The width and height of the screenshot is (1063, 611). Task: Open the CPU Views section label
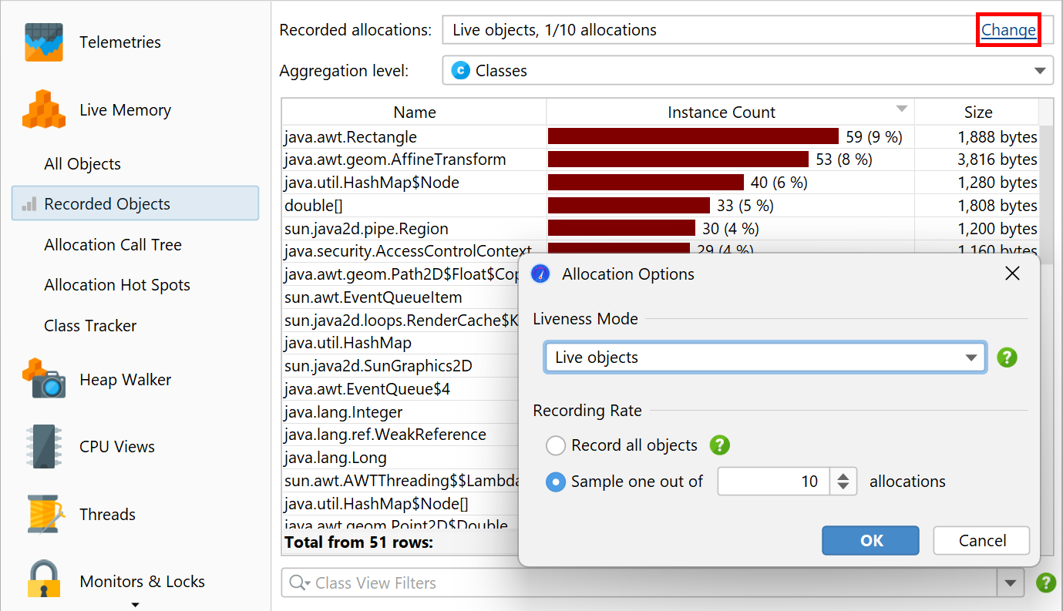click(x=117, y=447)
